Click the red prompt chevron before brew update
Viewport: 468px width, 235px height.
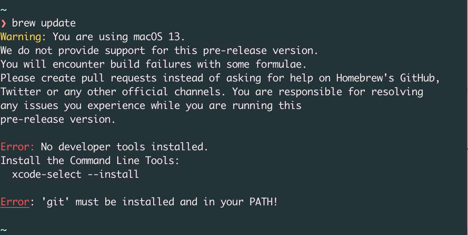[4, 23]
